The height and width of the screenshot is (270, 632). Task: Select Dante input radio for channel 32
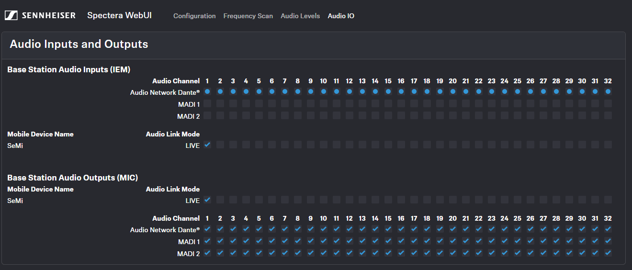[608, 91]
